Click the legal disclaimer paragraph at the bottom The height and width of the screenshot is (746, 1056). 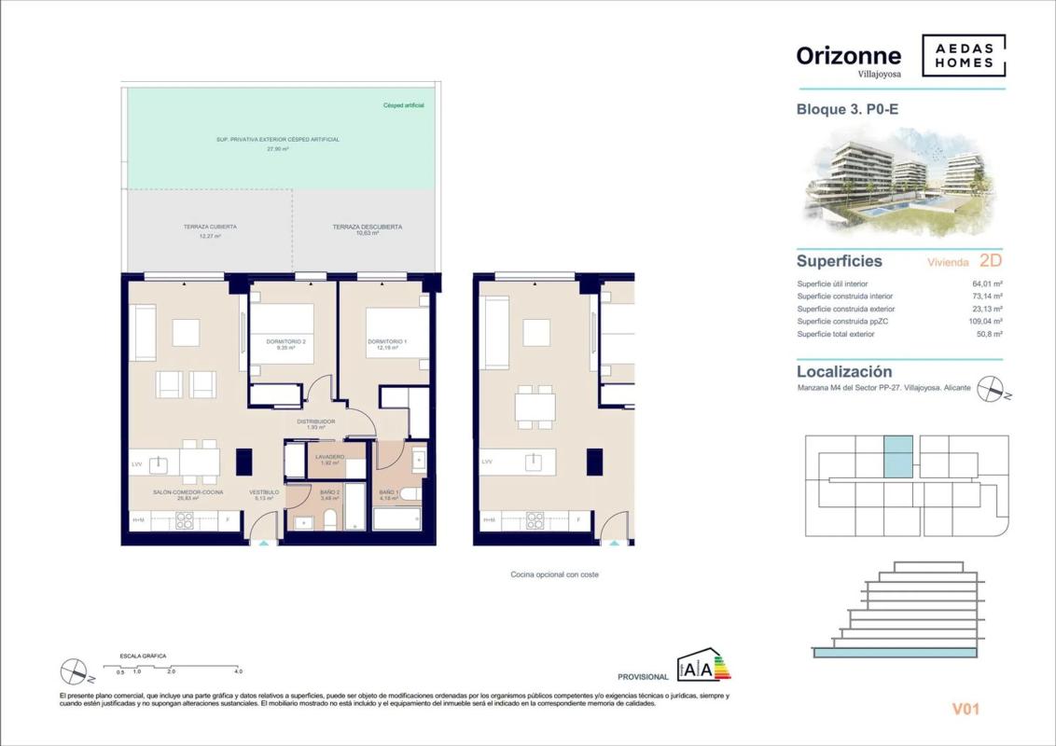tap(394, 699)
